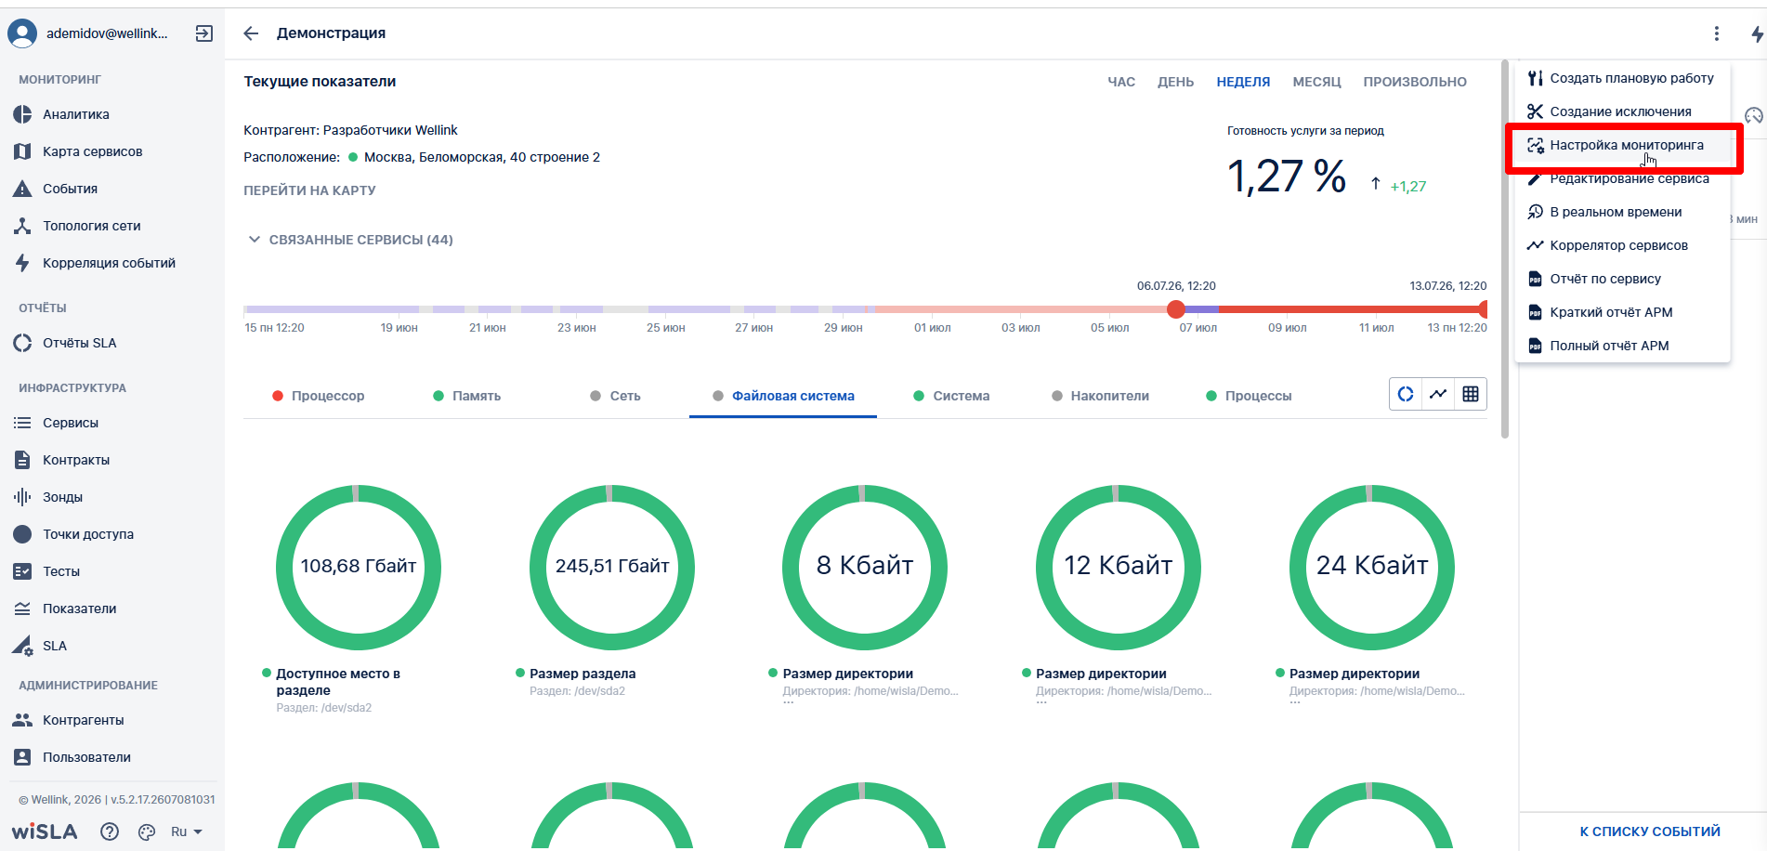Click the logout icon beside username
1767x851 pixels.
204,33
